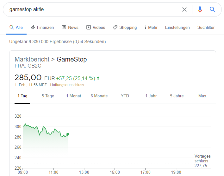
Task: View the 1 Jahr chart range
Action: pyautogui.click(x=151, y=96)
